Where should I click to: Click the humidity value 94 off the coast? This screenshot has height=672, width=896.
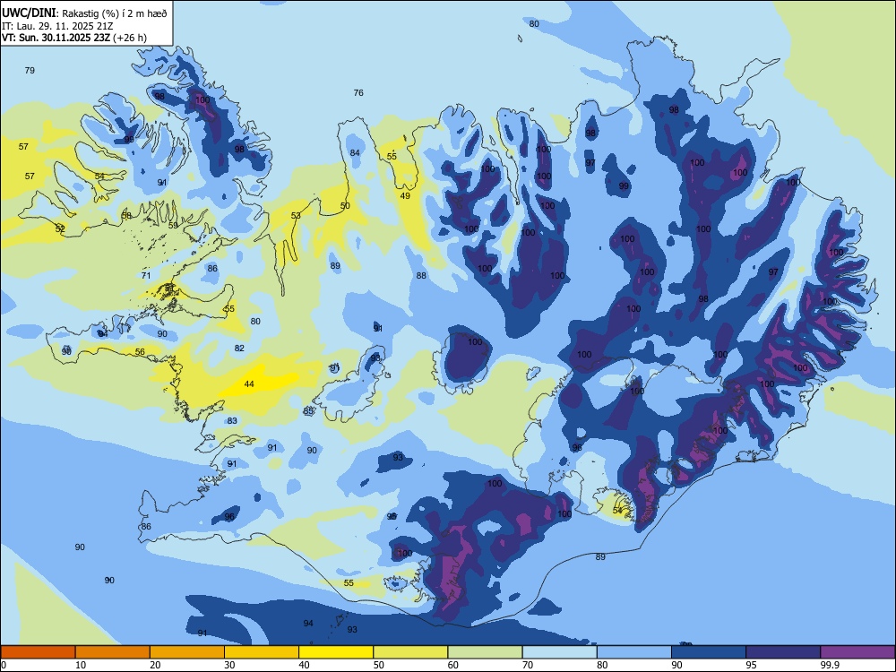[308, 623]
